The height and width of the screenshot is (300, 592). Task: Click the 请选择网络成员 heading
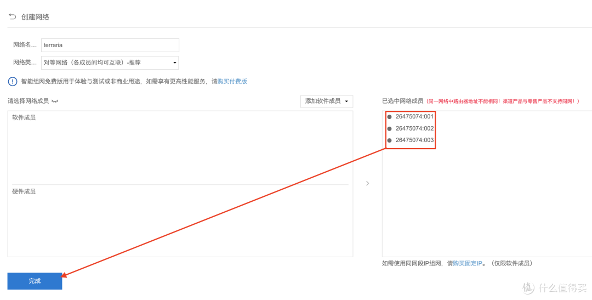click(x=28, y=101)
